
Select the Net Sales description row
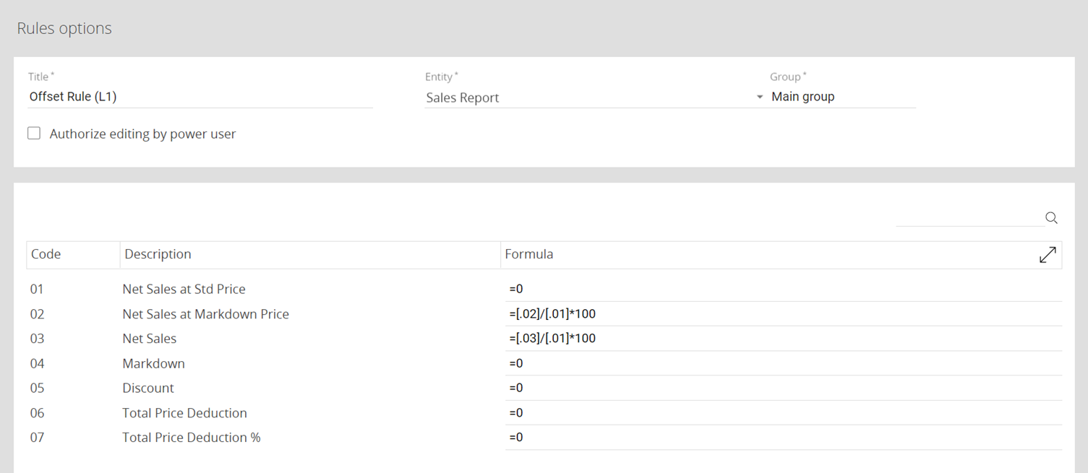point(150,339)
